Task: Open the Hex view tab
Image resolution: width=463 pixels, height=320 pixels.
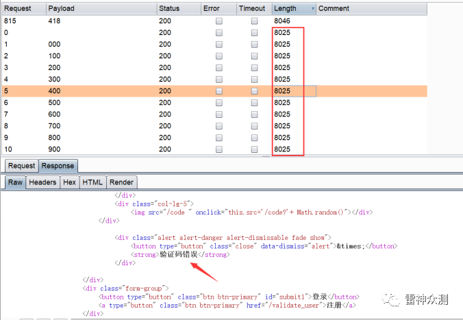Action: tap(69, 182)
